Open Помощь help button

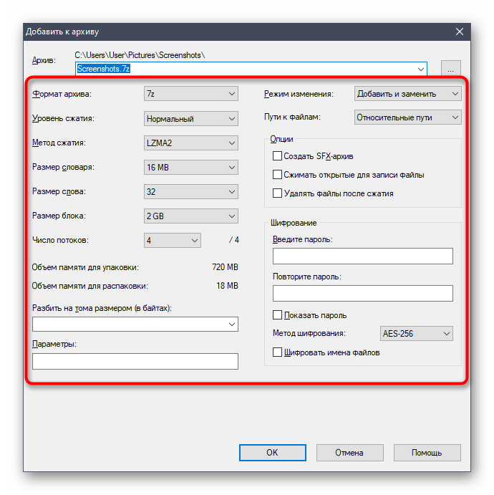tap(427, 453)
